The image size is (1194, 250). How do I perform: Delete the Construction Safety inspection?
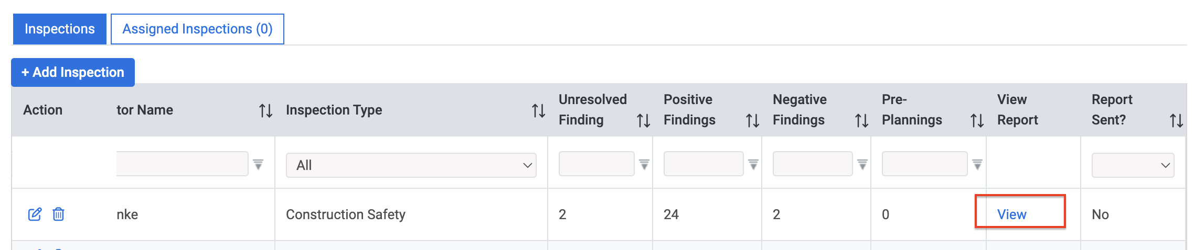(x=58, y=214)
